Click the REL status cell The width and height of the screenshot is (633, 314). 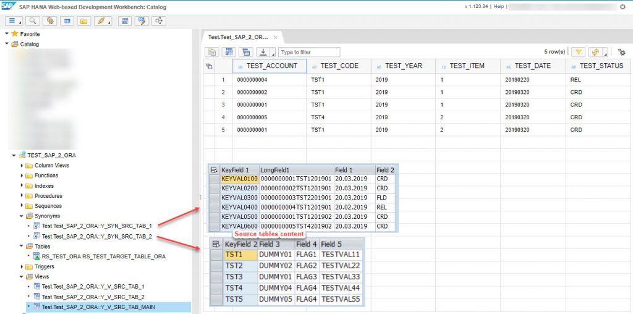click(x=598, y=80)
